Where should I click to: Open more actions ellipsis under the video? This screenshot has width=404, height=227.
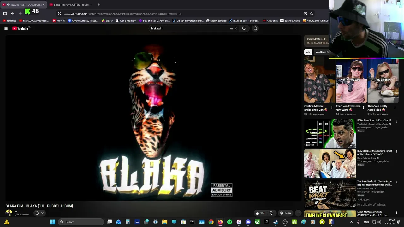pos(298,213)
